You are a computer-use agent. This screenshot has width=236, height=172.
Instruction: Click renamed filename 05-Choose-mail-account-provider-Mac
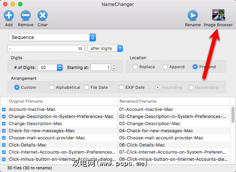161,138
